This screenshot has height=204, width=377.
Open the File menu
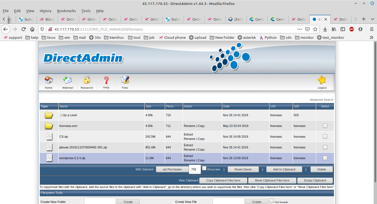(6, 11)
